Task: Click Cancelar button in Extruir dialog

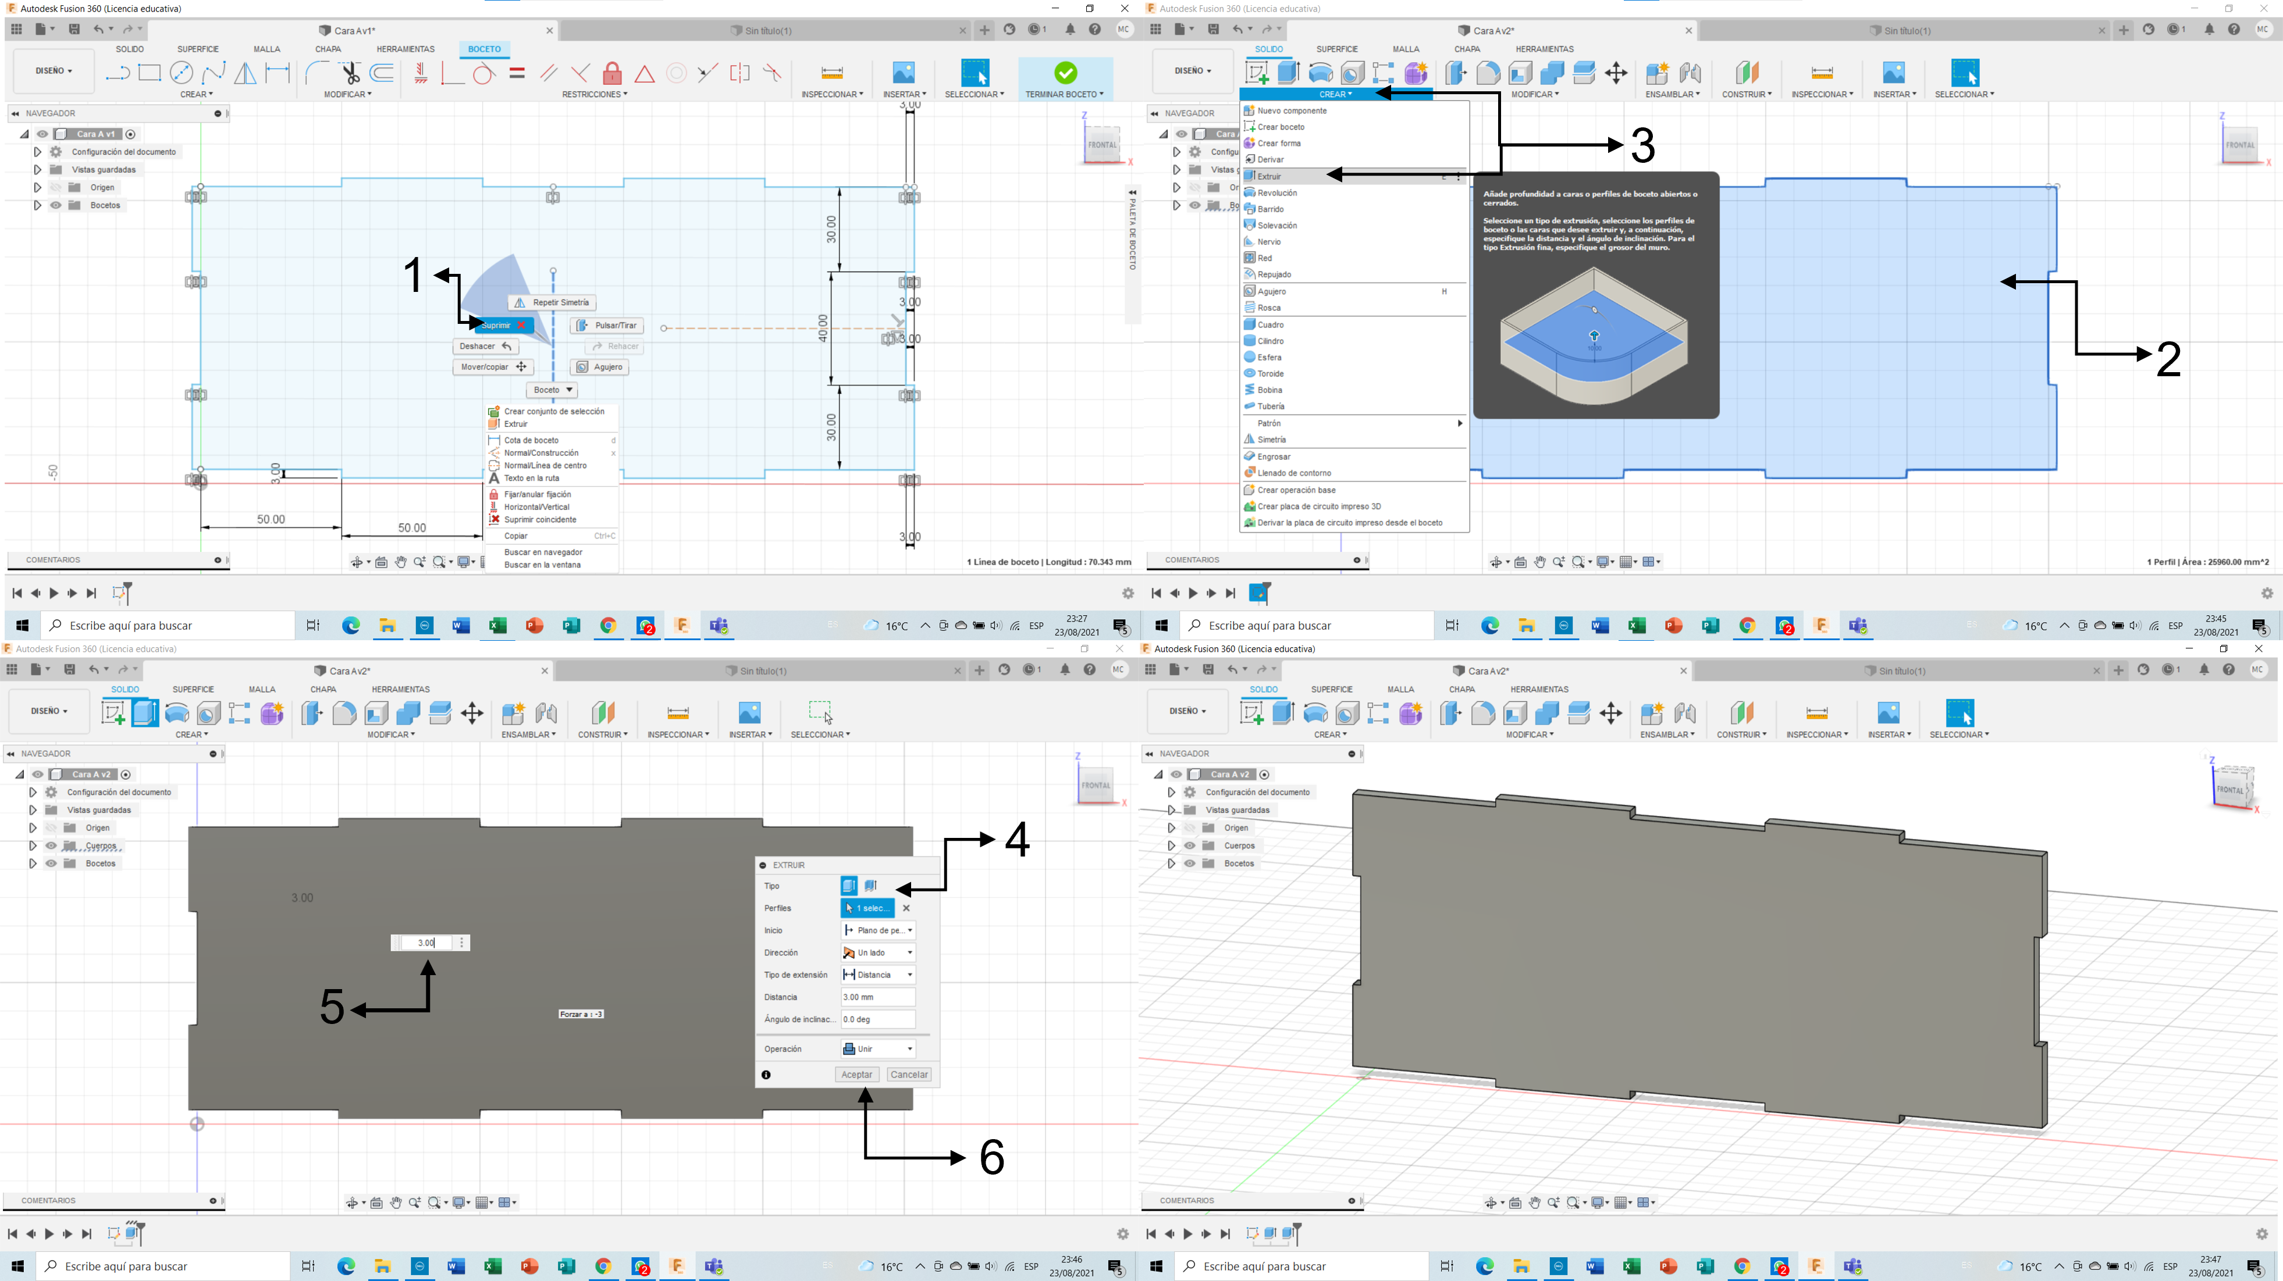Action: (x=908, y=1074)
